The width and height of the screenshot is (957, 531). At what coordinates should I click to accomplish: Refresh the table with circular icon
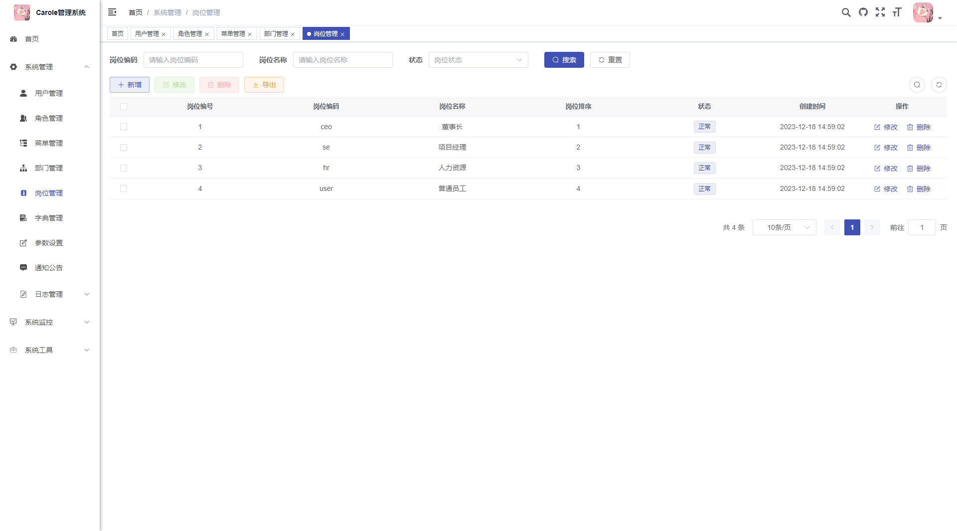(x=939, y=85)
